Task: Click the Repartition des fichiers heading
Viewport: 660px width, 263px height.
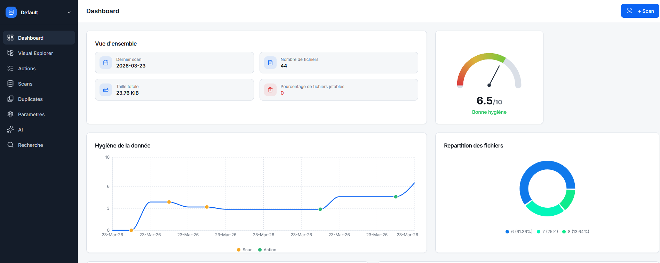Action: point(474,145)
